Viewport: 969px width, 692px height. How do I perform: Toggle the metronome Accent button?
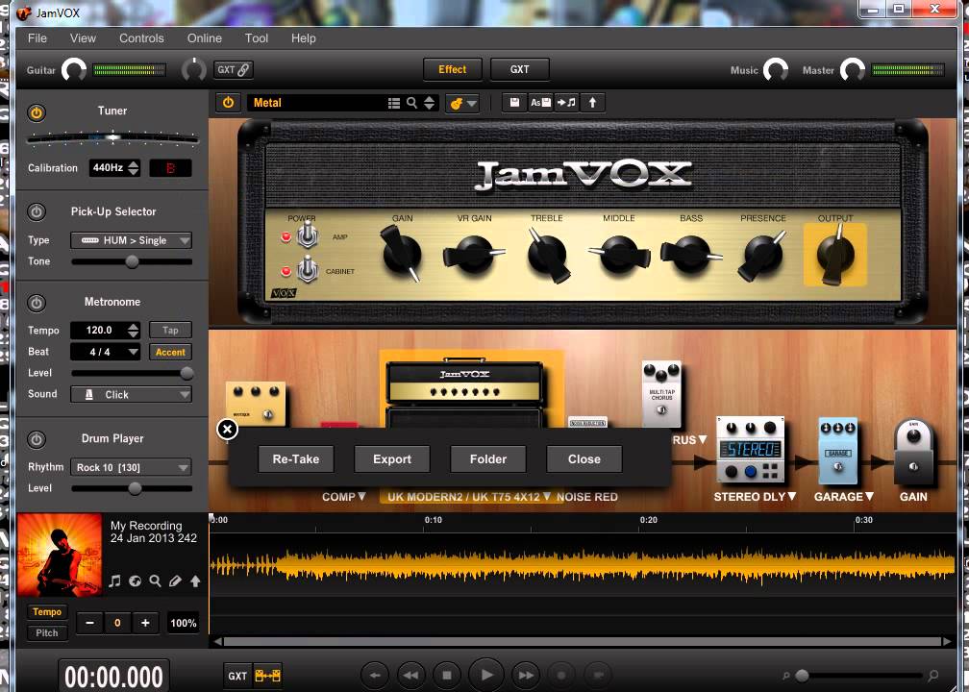pyautogui.click(x=170, y=352)
